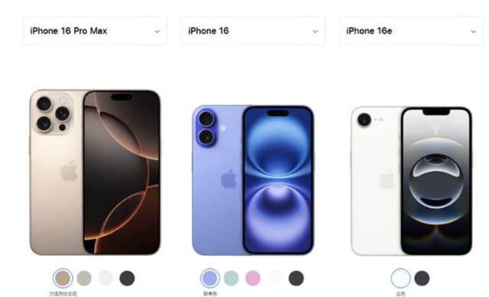Image resolution: width=489 pixels, height=297 pixels.
Task: Click the iPhone 16 Pro Max product image
Action: [95, 173]
